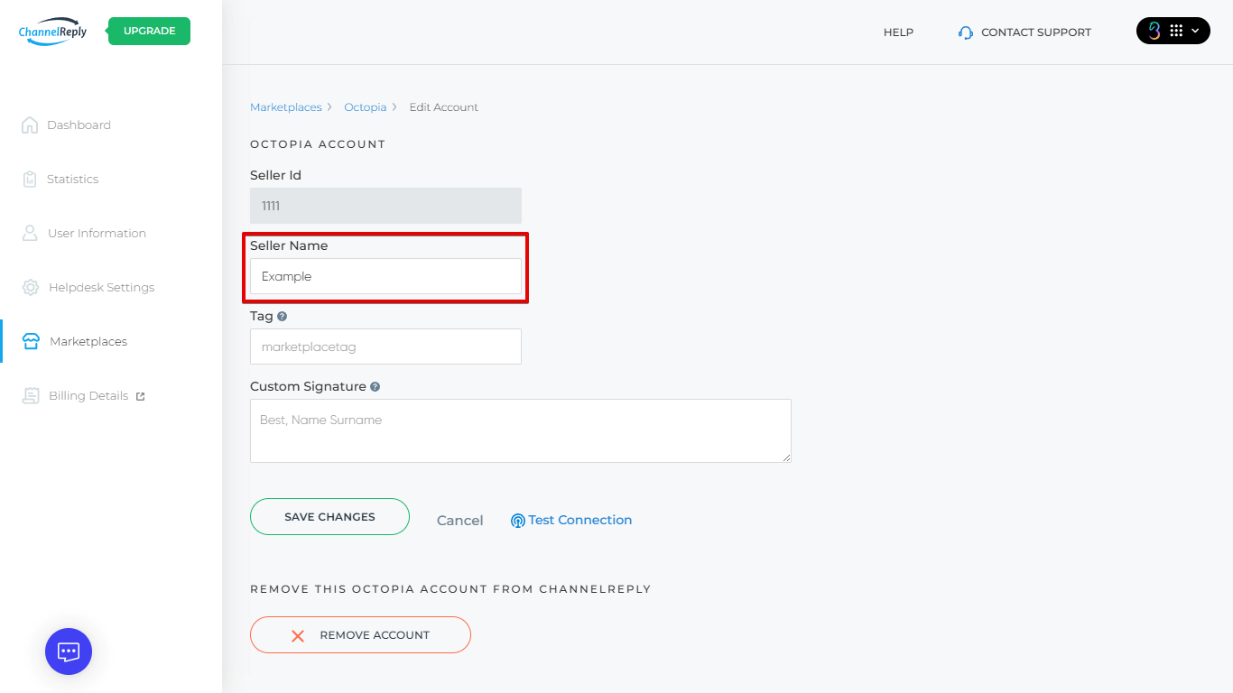Go to Octopia breadcrumb link
Image resolution: width=1233 pixels, height=693 pixels.
[365, 106]
